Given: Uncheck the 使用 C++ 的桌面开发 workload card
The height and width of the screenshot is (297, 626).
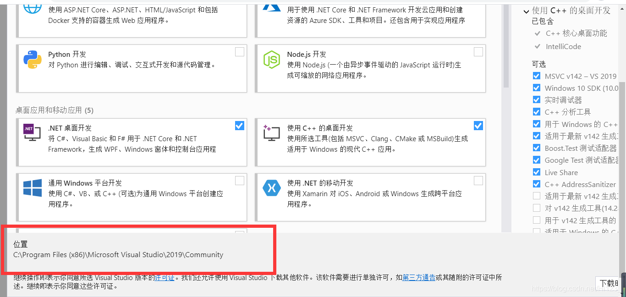Looking at the screenshot, I should click(478, 126).
